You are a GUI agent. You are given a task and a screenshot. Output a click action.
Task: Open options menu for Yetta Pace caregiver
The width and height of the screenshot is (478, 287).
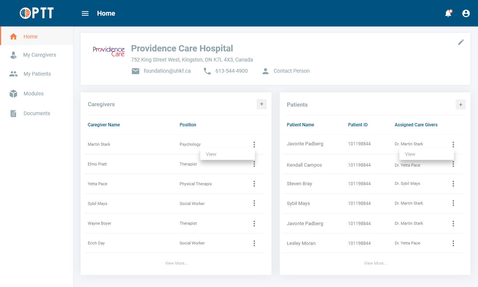[x=254, y=184]
